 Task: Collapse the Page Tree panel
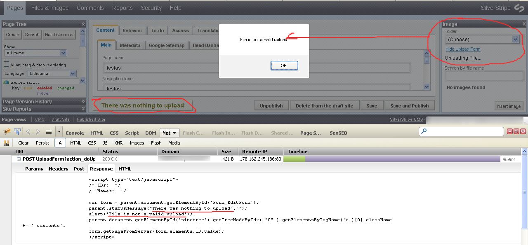(x=83, y=24)
